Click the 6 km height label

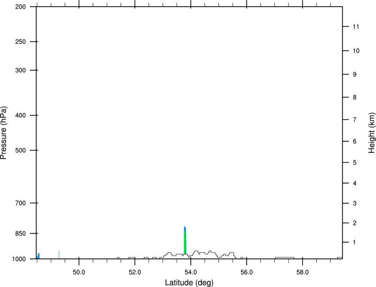[x=355, y=141]
